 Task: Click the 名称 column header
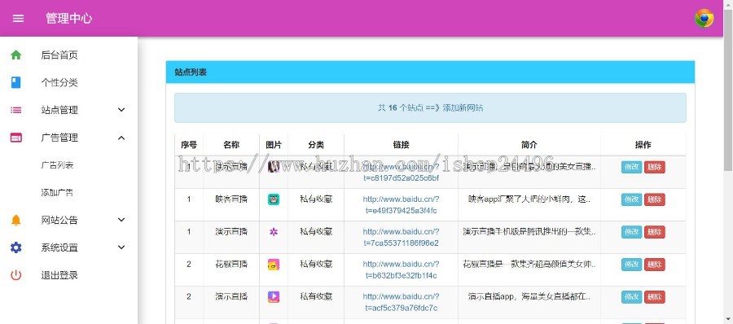click(231, 145)
